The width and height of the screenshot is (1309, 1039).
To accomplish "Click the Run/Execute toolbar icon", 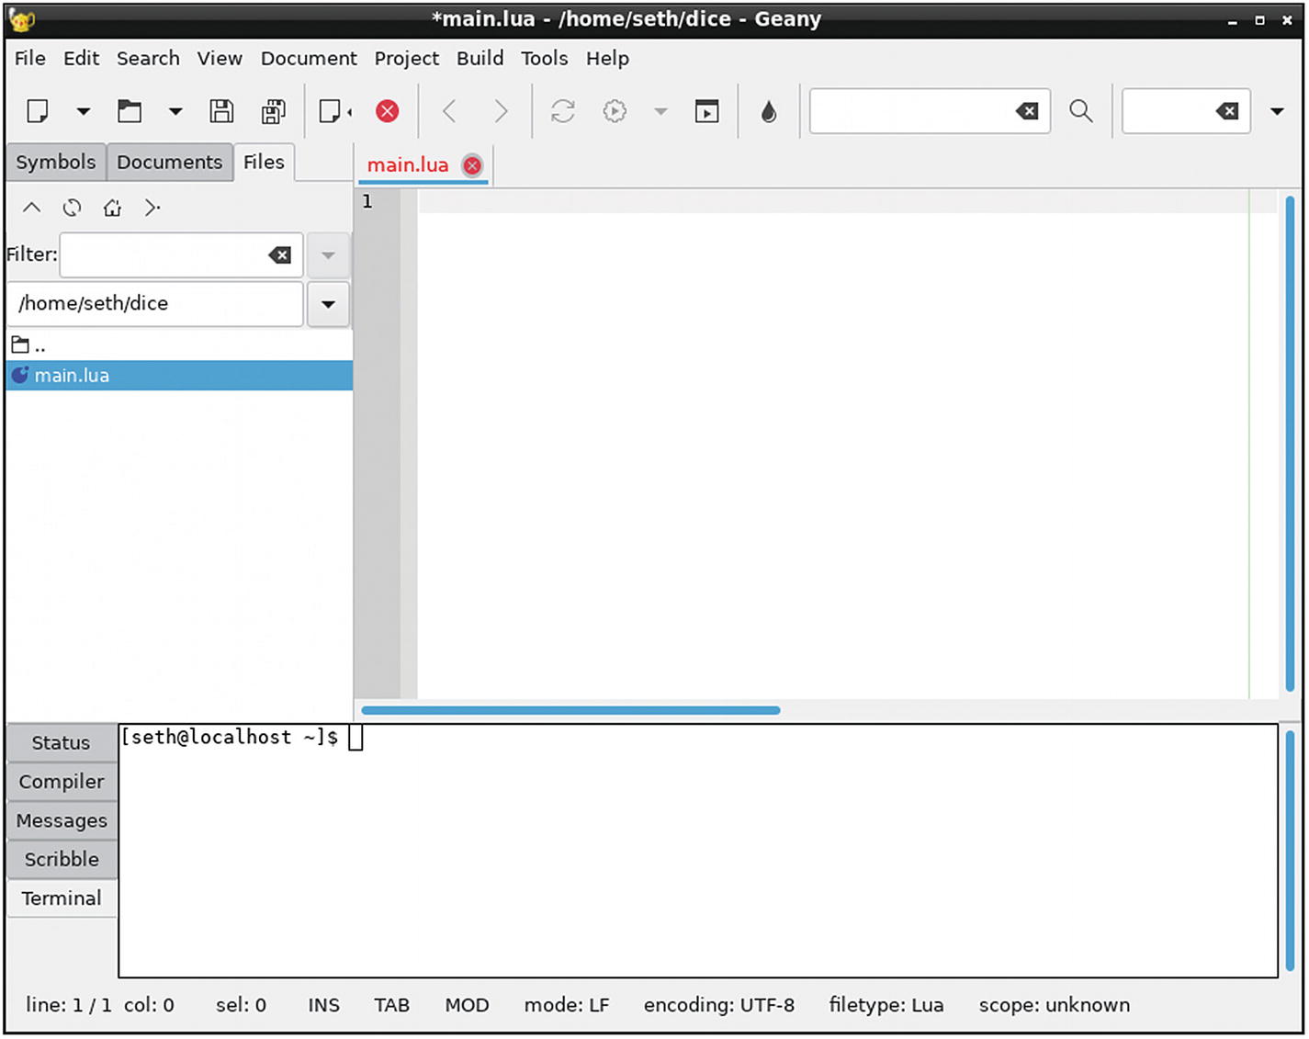I will [706, 111].
